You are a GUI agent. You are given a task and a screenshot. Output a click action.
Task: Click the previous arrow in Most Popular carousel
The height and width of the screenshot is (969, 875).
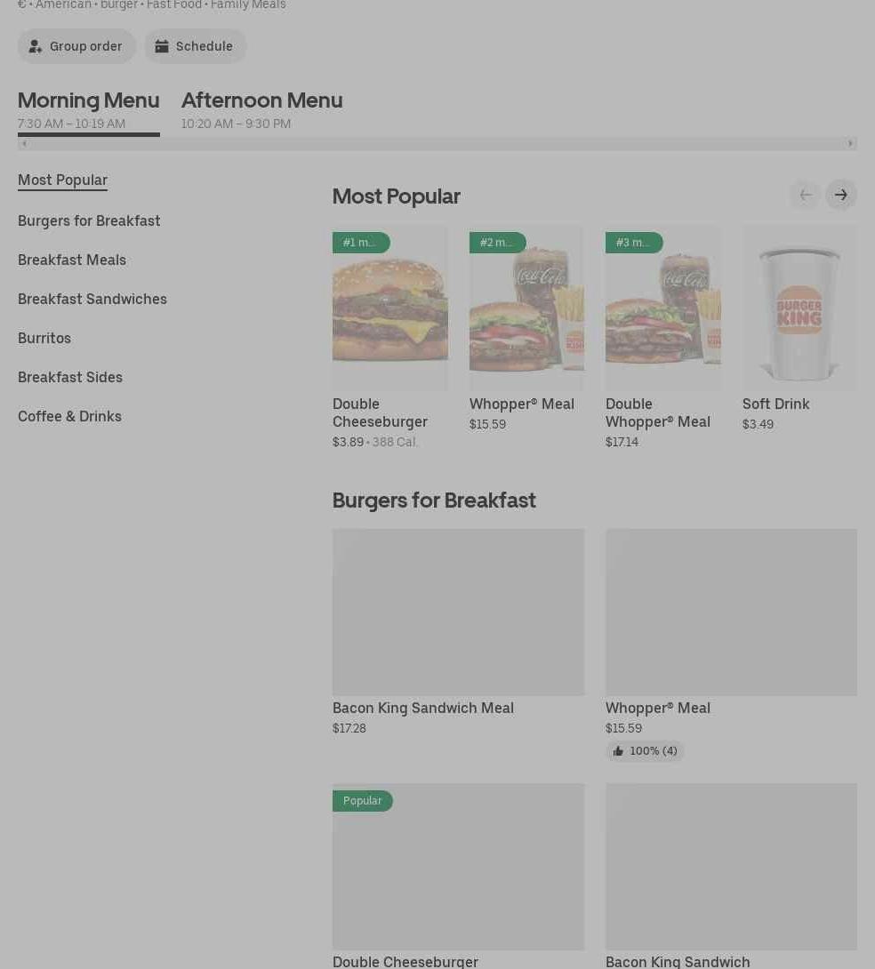[x=805, y=195]
